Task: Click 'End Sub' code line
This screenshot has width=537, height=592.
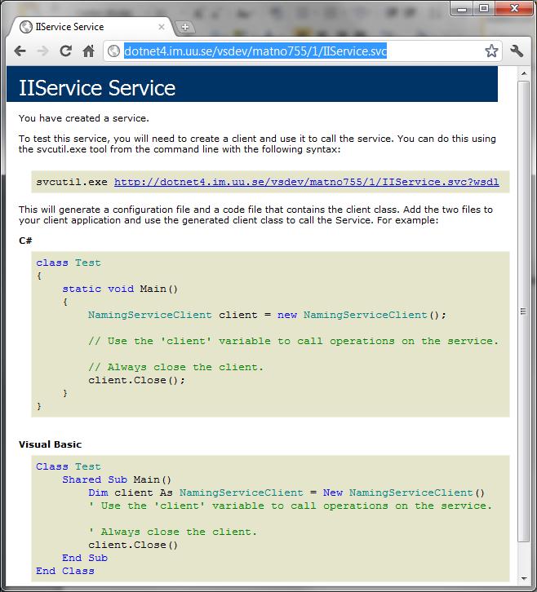Action: tap(85, 558)
